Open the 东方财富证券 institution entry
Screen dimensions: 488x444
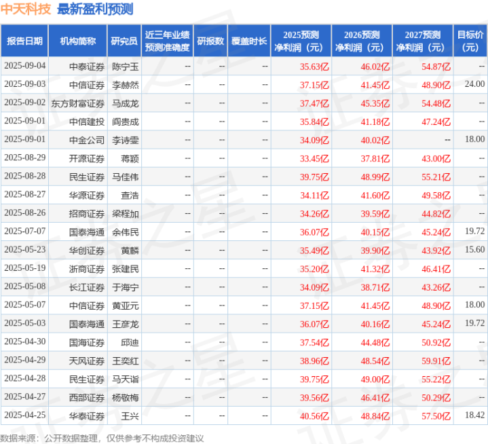[77, 103]
